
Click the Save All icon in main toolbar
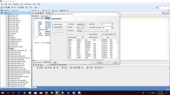click(9, 7)
